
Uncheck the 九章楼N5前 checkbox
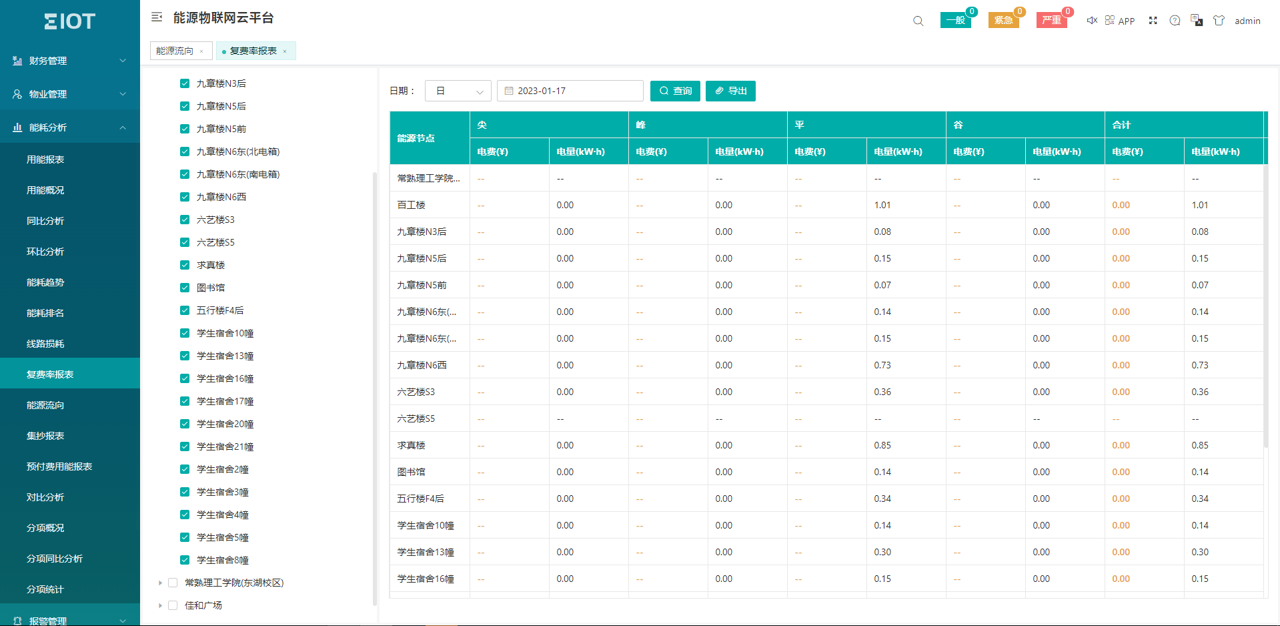[x=185, y=129]
